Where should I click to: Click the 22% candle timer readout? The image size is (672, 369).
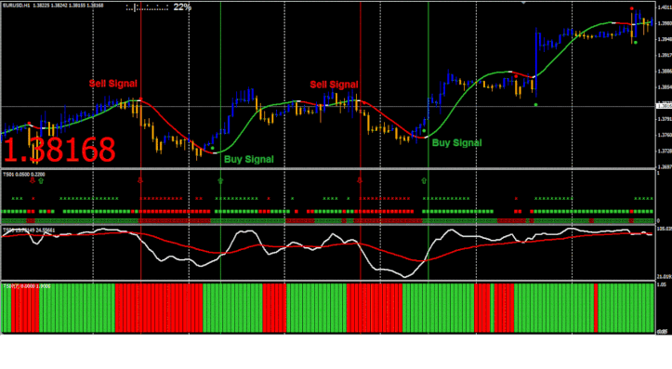[x=182, y=7]
